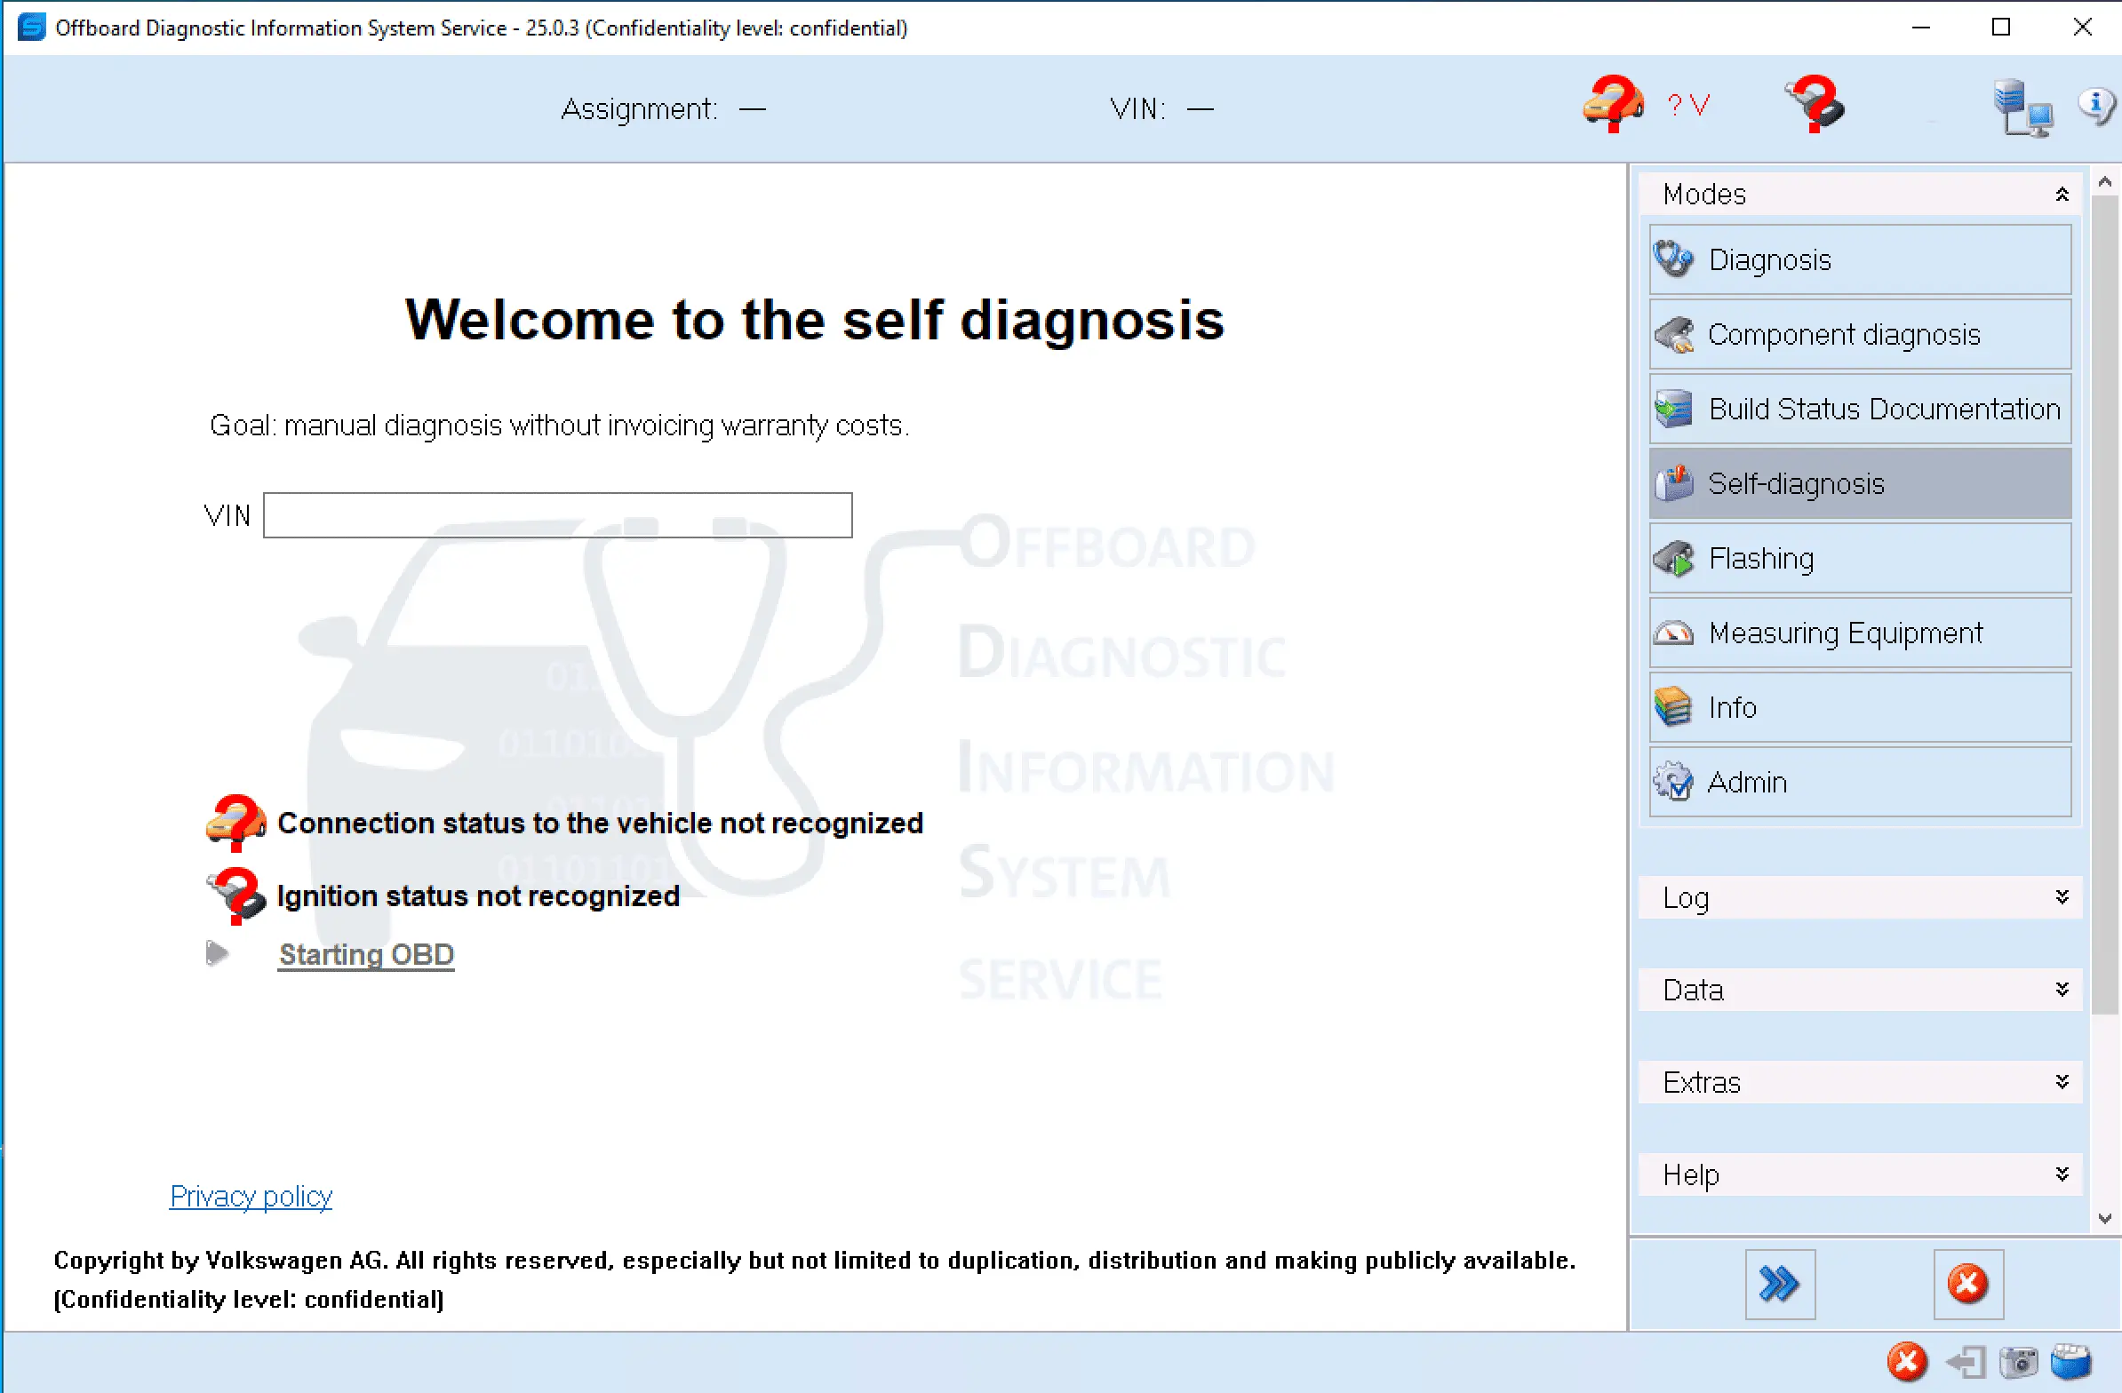
Task: Click the key question mark icon beside ignition status
Action: (x=235, y=895)
